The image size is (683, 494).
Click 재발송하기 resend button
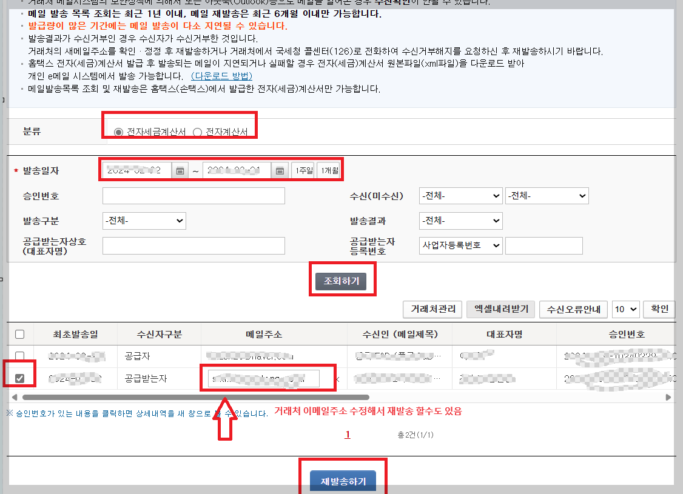click(343, 481)
